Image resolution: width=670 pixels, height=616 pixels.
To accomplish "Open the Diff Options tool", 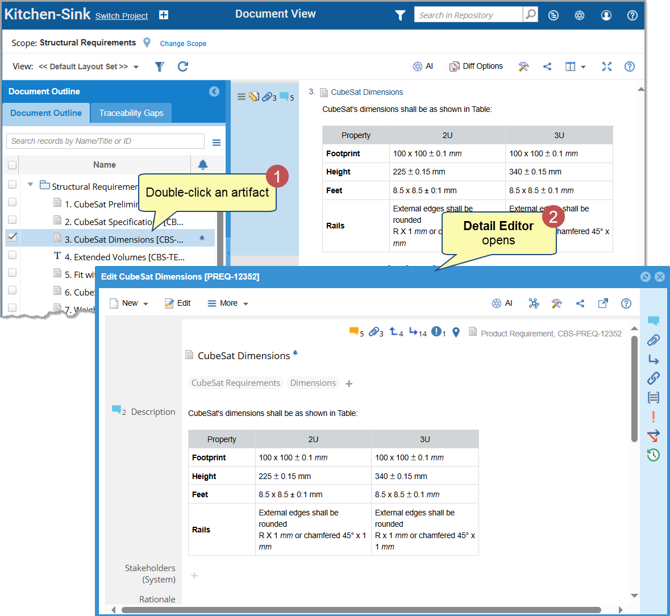I will pyautogui.click(x=476, y=66).
